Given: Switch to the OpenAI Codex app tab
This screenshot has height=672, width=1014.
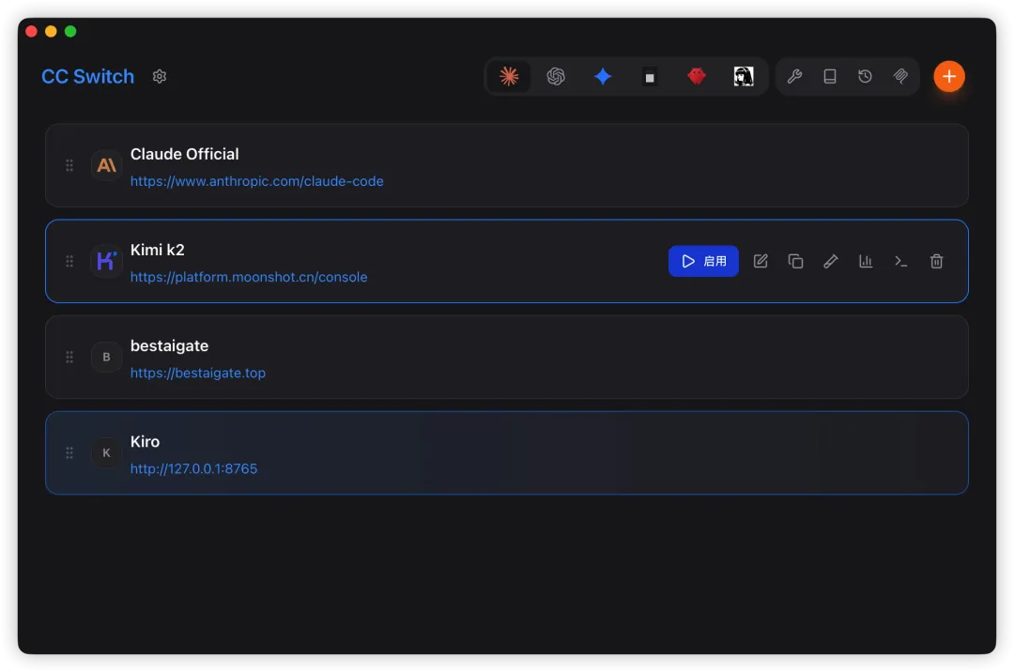Looking at the screenshot, I should click(x=556, y=76).
